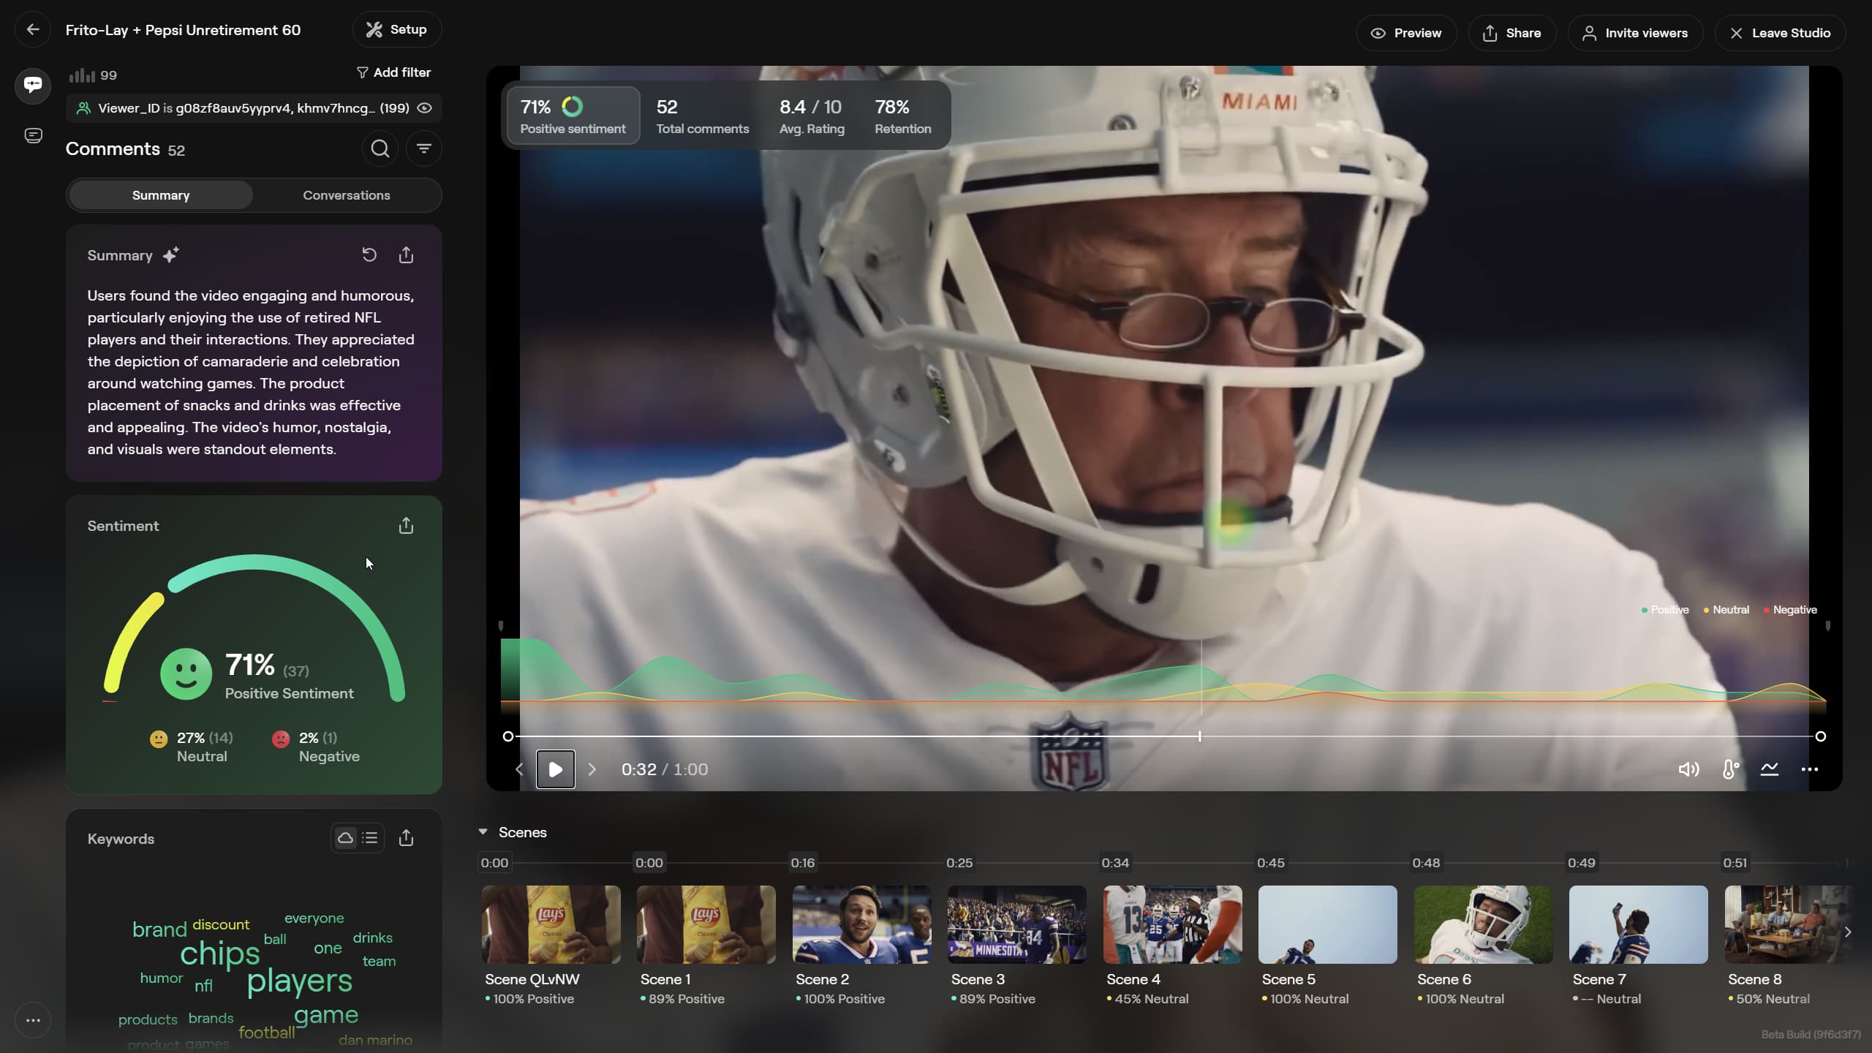
Task: Jump to next scene arrow
Action: pos(592,769)
